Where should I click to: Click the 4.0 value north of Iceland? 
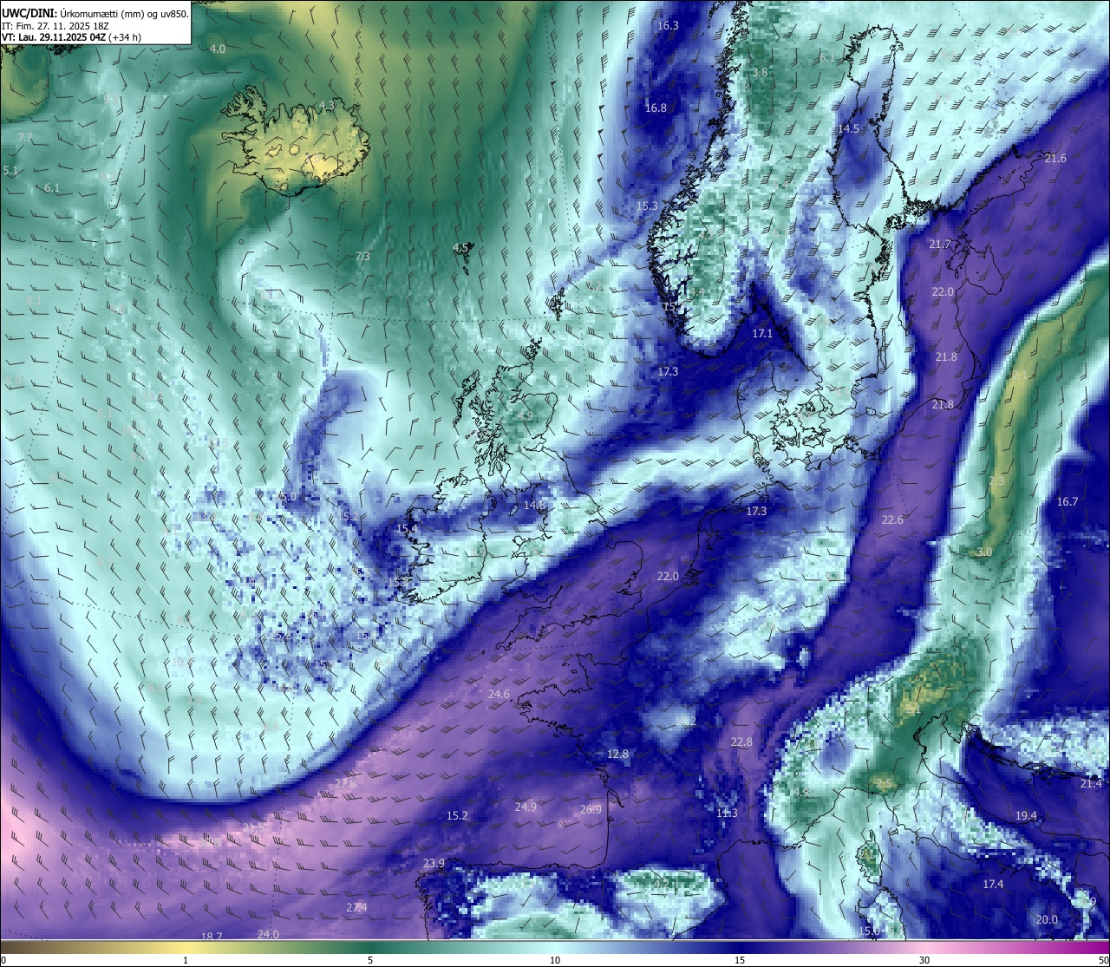[217, 49]
